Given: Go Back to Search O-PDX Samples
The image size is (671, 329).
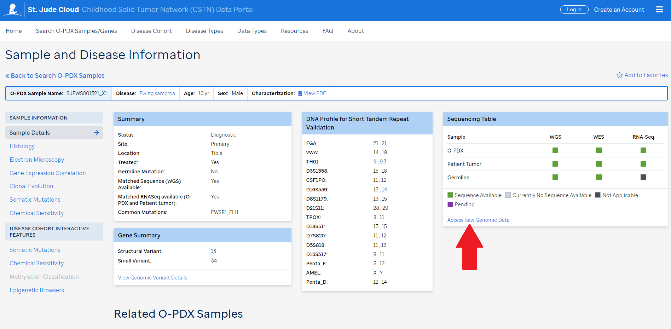Looking at the screenshot, I should [55, 76].
